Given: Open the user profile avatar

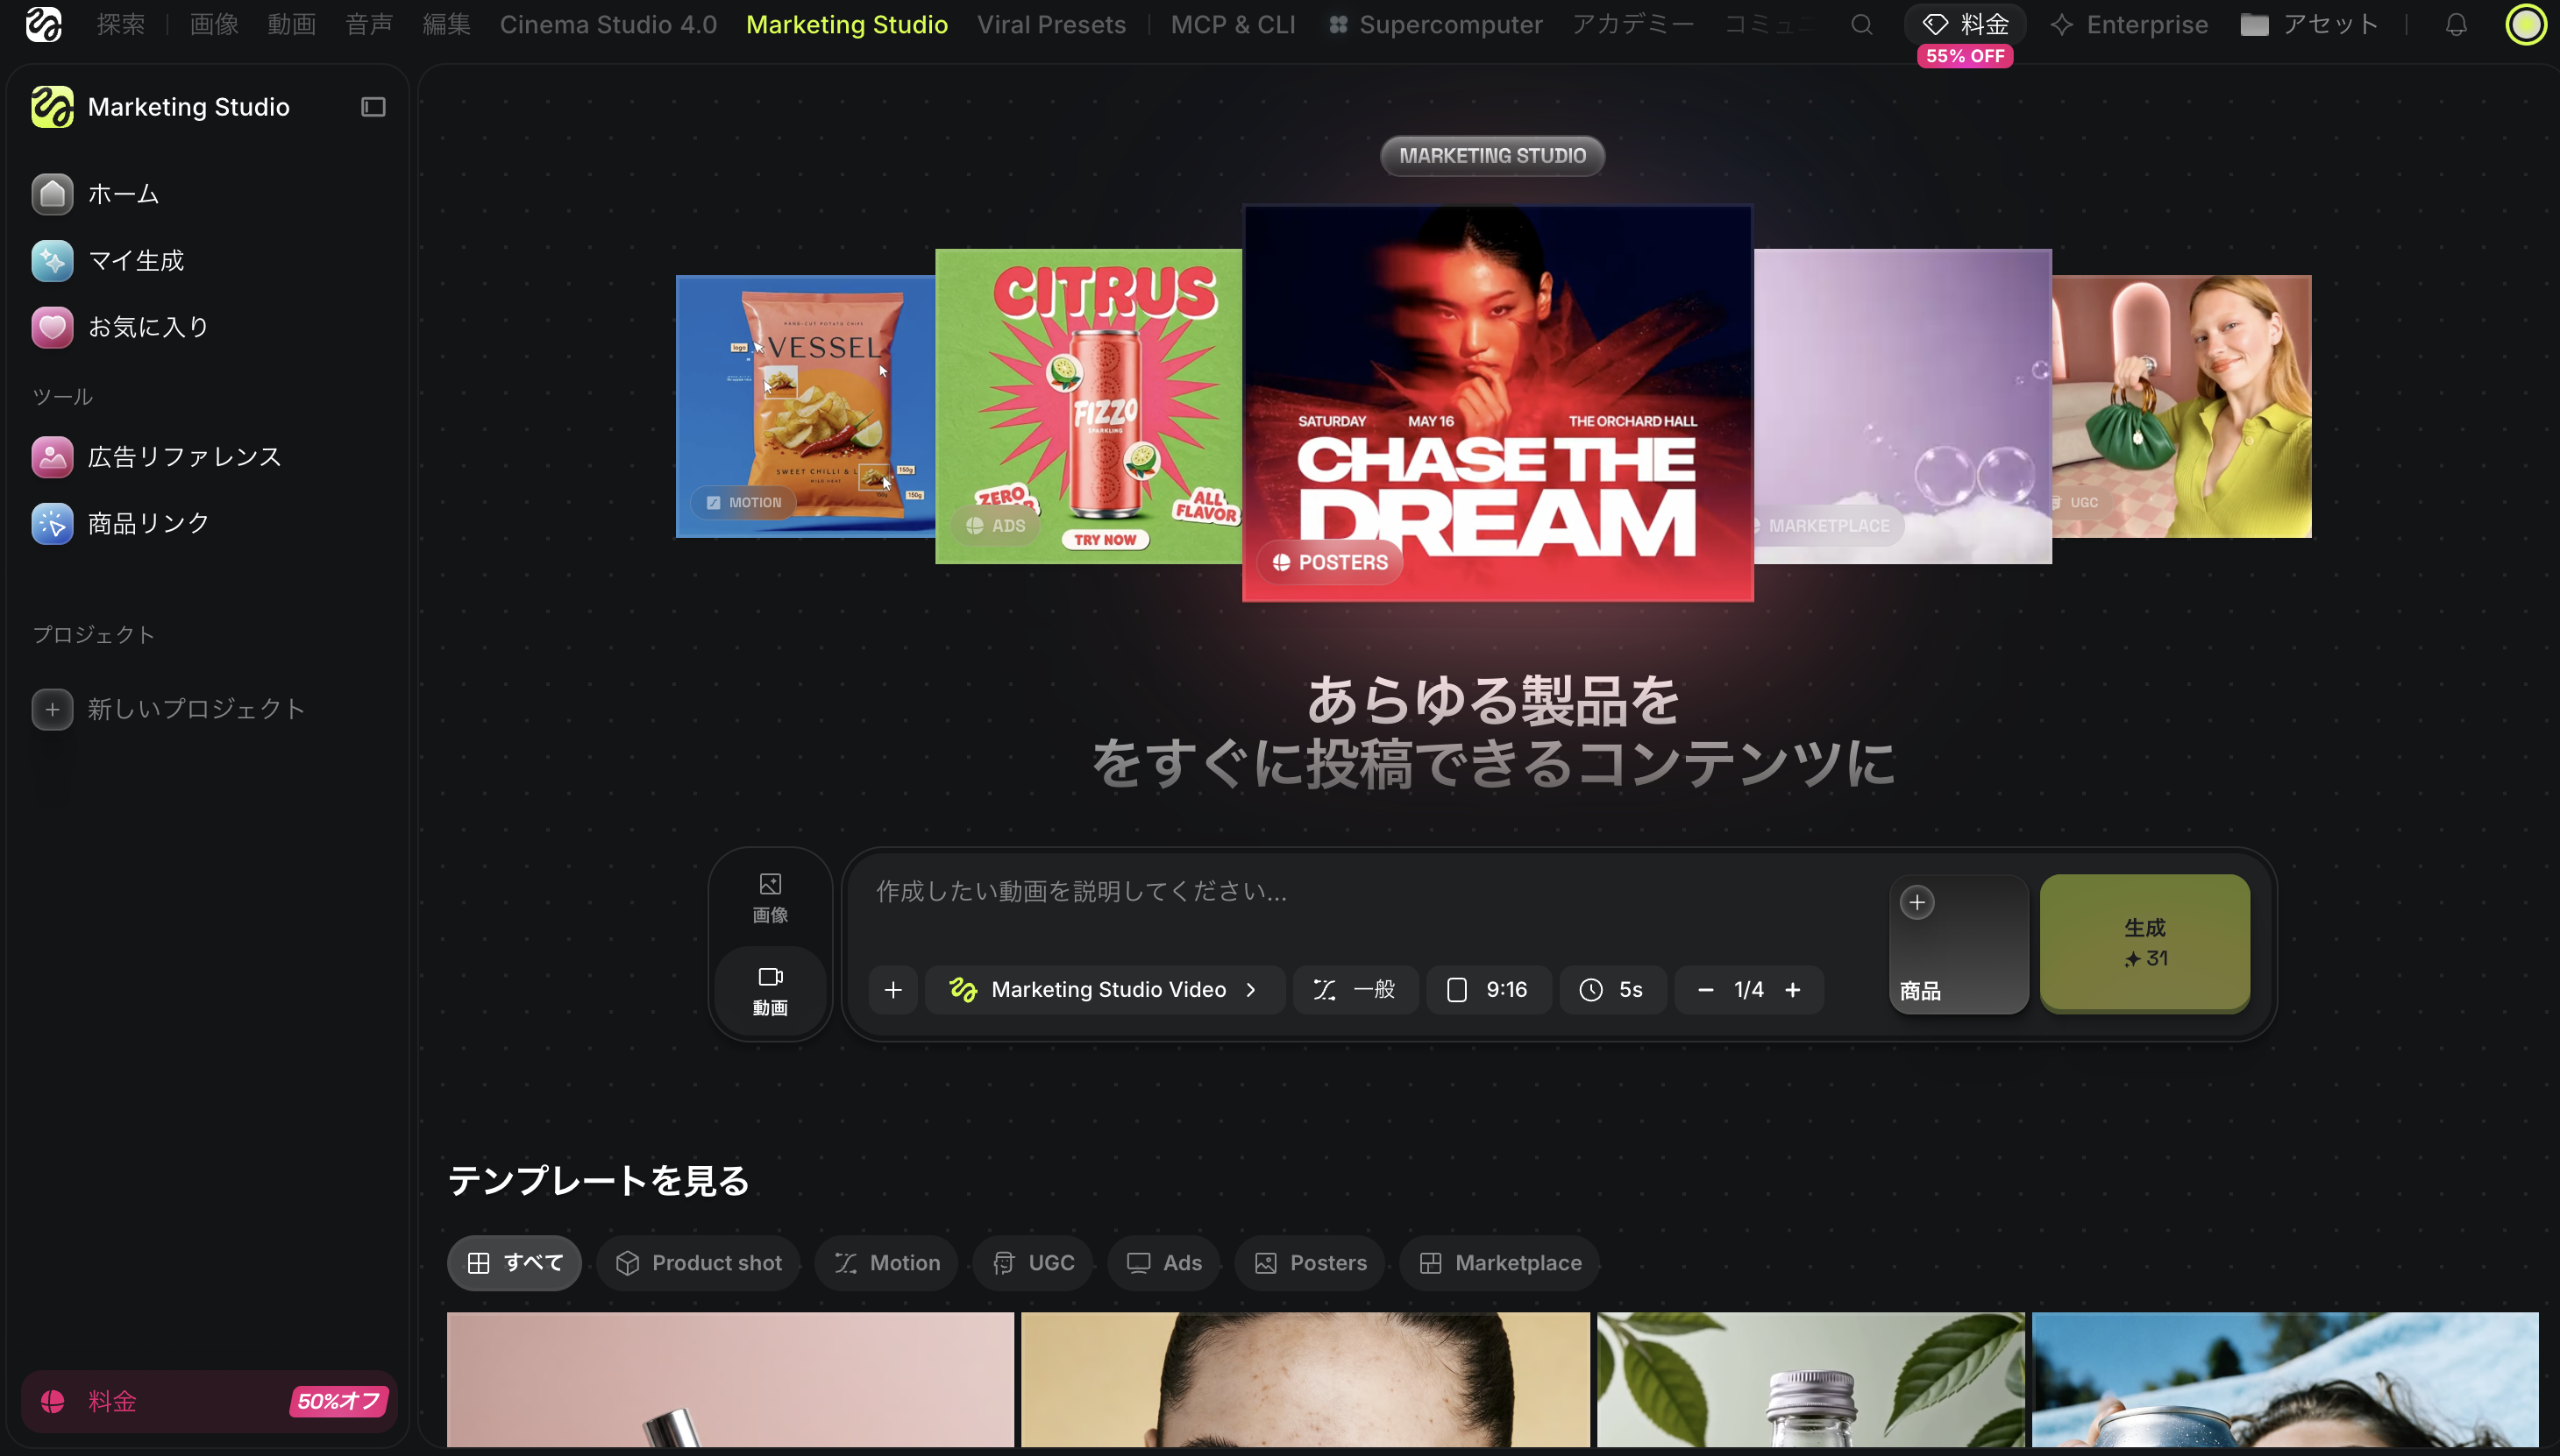Looking at the screenshot, I should [x=2526, y=24].
